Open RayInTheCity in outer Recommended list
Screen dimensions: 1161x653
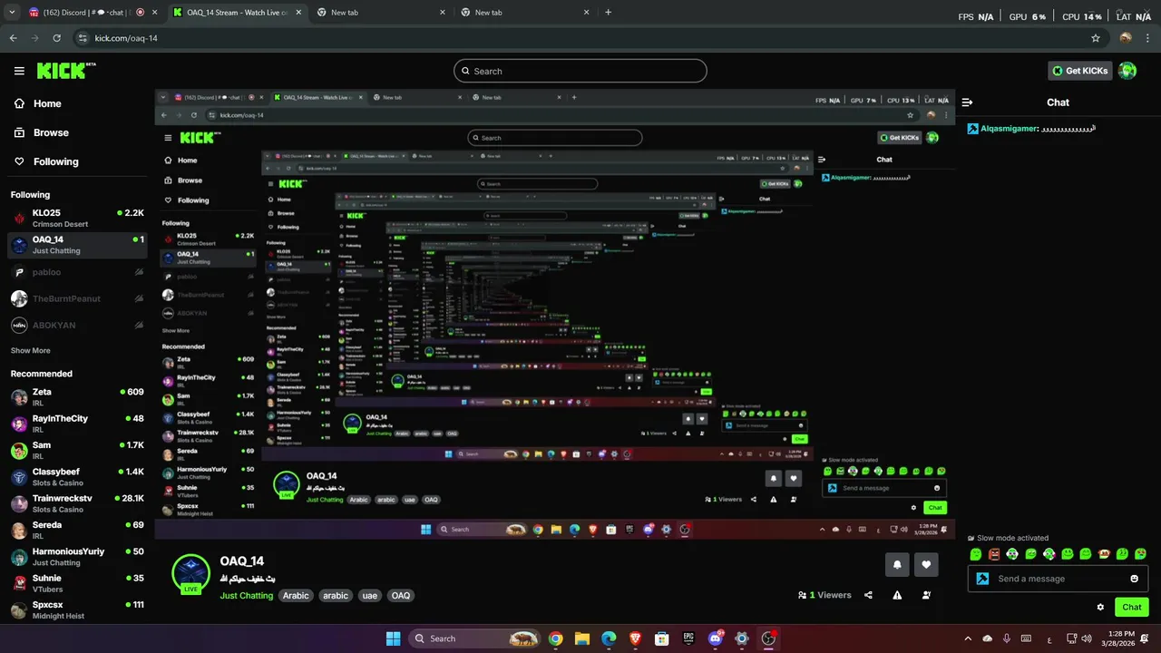(x=77, y=424)
